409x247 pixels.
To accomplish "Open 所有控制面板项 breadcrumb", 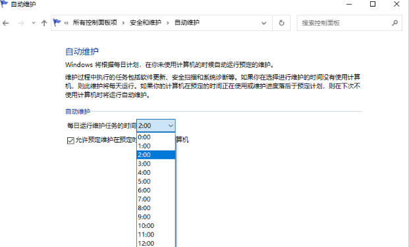I will (x=95, y=22).
